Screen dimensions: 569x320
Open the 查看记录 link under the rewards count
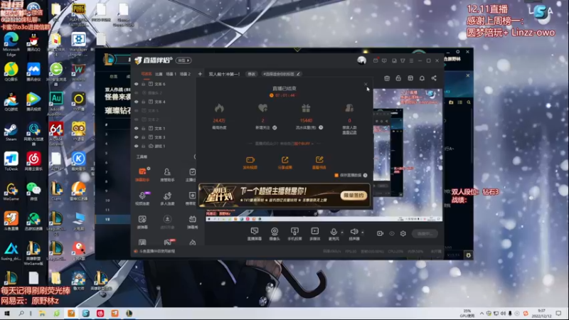[349, 133]
